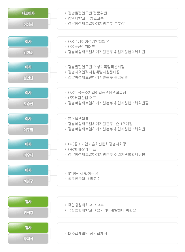Click the teal 이사 badge above 허환구
Viewport: 185px width, 252px height.
coord(28,170)
